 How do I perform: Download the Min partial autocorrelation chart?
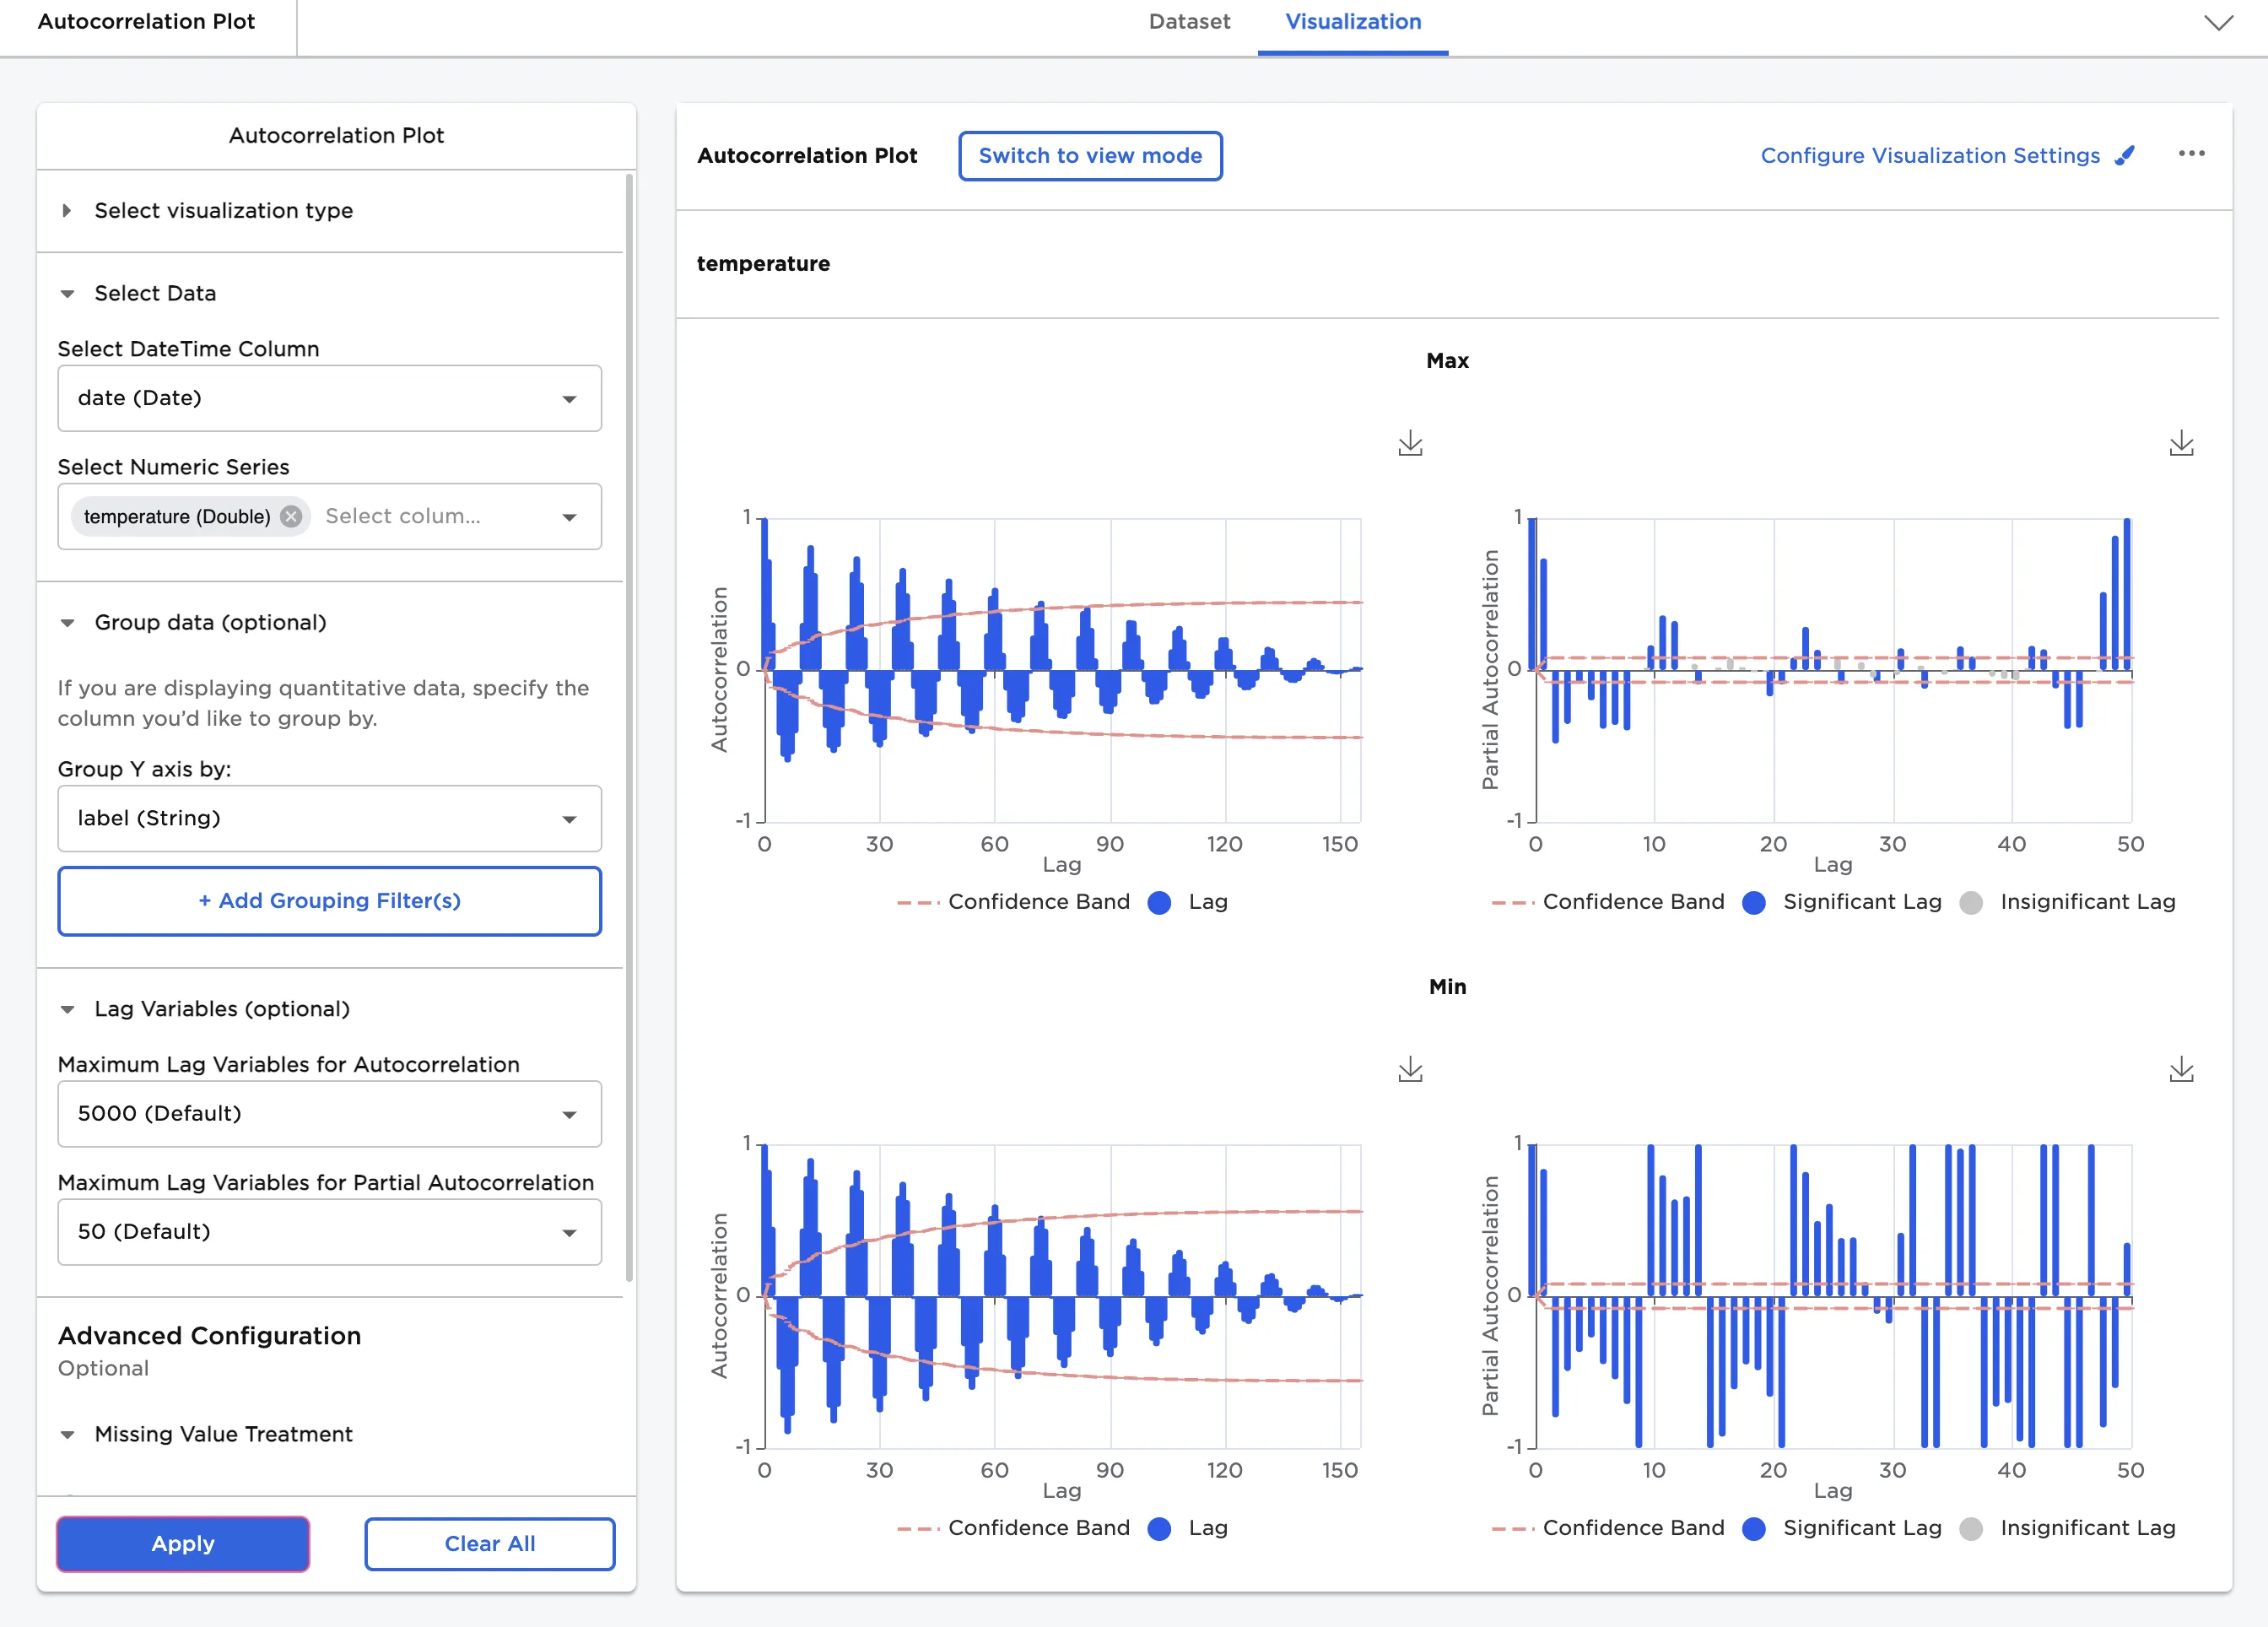click(x=2181, y=1070)
